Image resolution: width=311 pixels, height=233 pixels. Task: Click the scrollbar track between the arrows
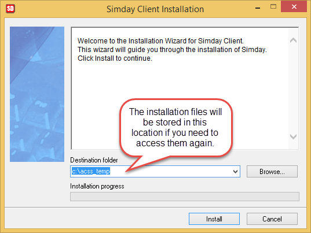point(293,88)
